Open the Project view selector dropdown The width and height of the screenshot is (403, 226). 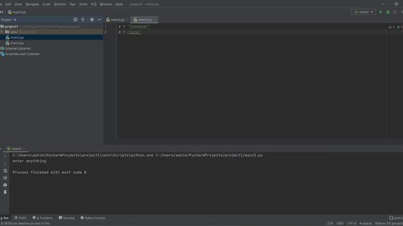click(x=8, y=19)
